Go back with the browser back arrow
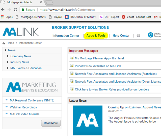Viewport: 161px width, 136px height. pos(3,10)
